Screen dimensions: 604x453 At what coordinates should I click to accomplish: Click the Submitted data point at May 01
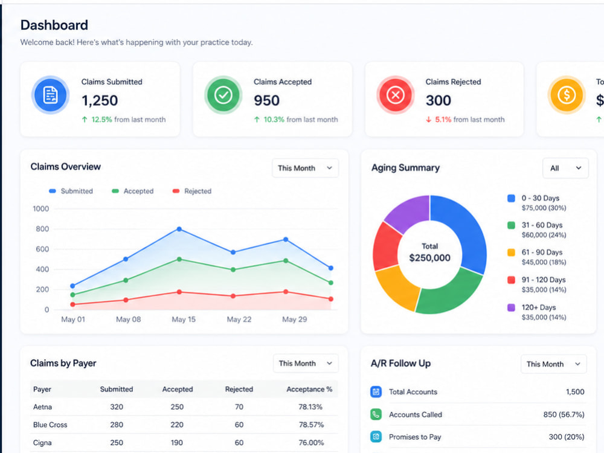point(72,286)
